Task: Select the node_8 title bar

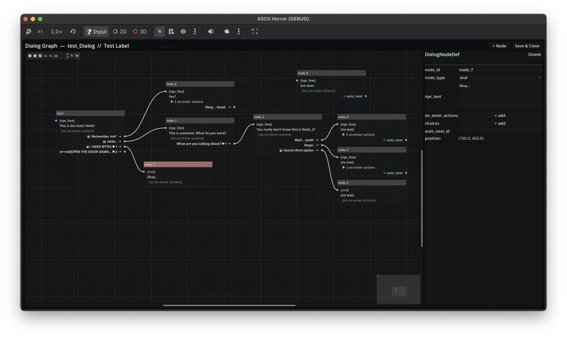Action: [331, 73]
